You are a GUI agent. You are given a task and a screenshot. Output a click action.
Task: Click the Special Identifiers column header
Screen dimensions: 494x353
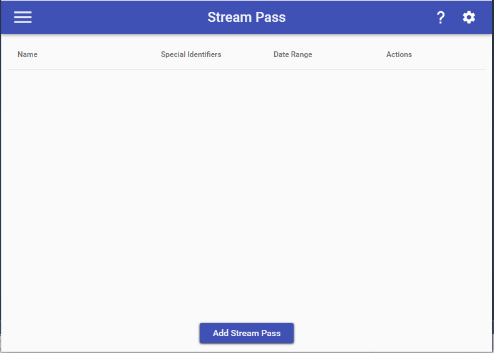coord(191,54)
